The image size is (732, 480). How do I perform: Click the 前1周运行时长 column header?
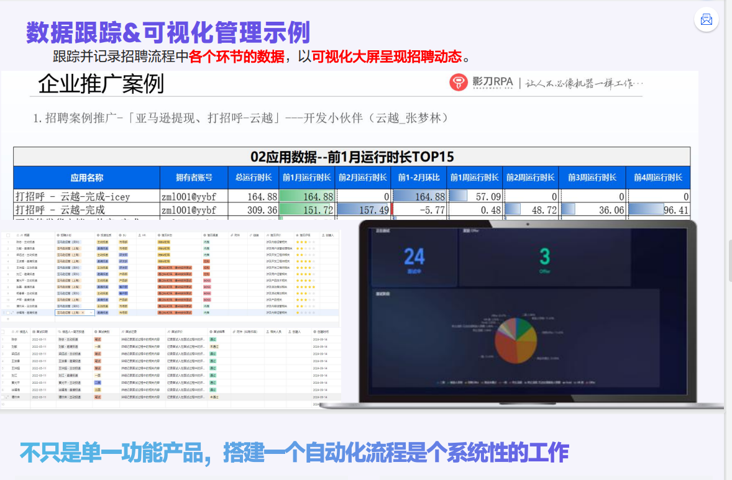(x=474, y=178)
